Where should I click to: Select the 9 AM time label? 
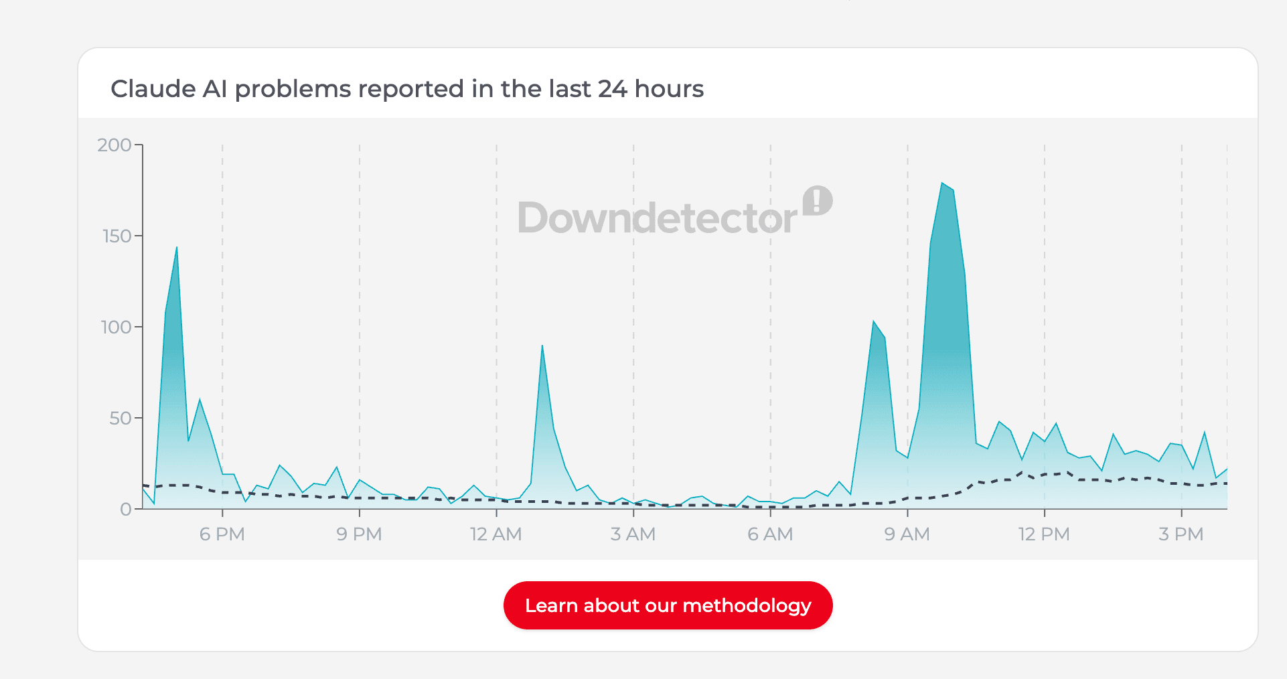tap(908, 534)
